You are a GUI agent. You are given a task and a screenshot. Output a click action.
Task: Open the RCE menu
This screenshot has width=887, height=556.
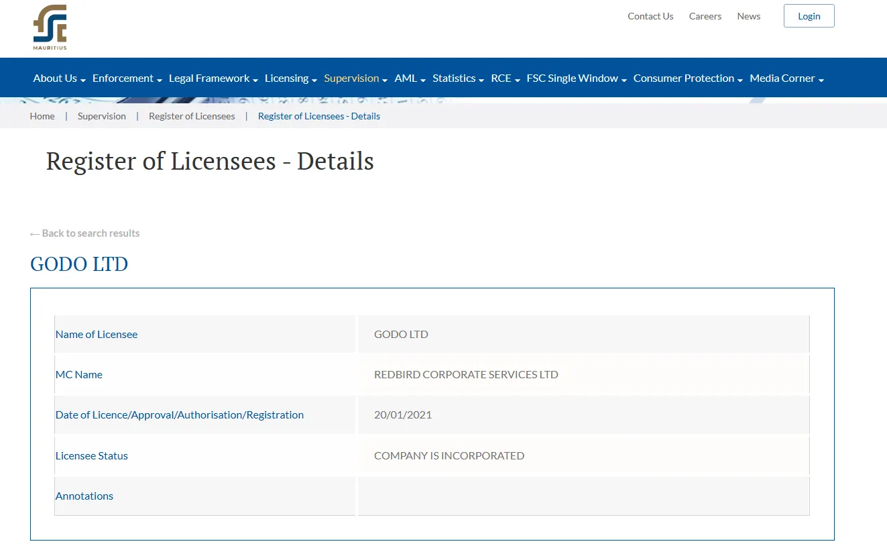point(506,78)
